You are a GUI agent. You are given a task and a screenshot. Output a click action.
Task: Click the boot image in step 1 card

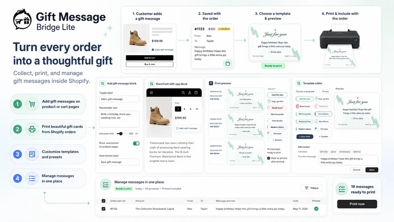(x=138, y=37)
